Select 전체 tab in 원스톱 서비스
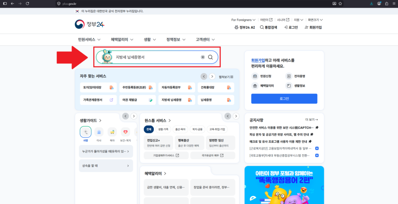The image size is (398, 204). (149, 129)
